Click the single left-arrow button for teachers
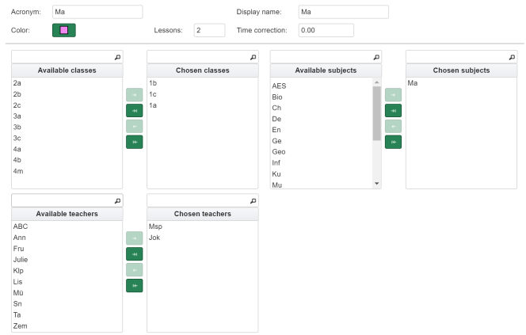526x335 pixels. click(x=134, y=269)
